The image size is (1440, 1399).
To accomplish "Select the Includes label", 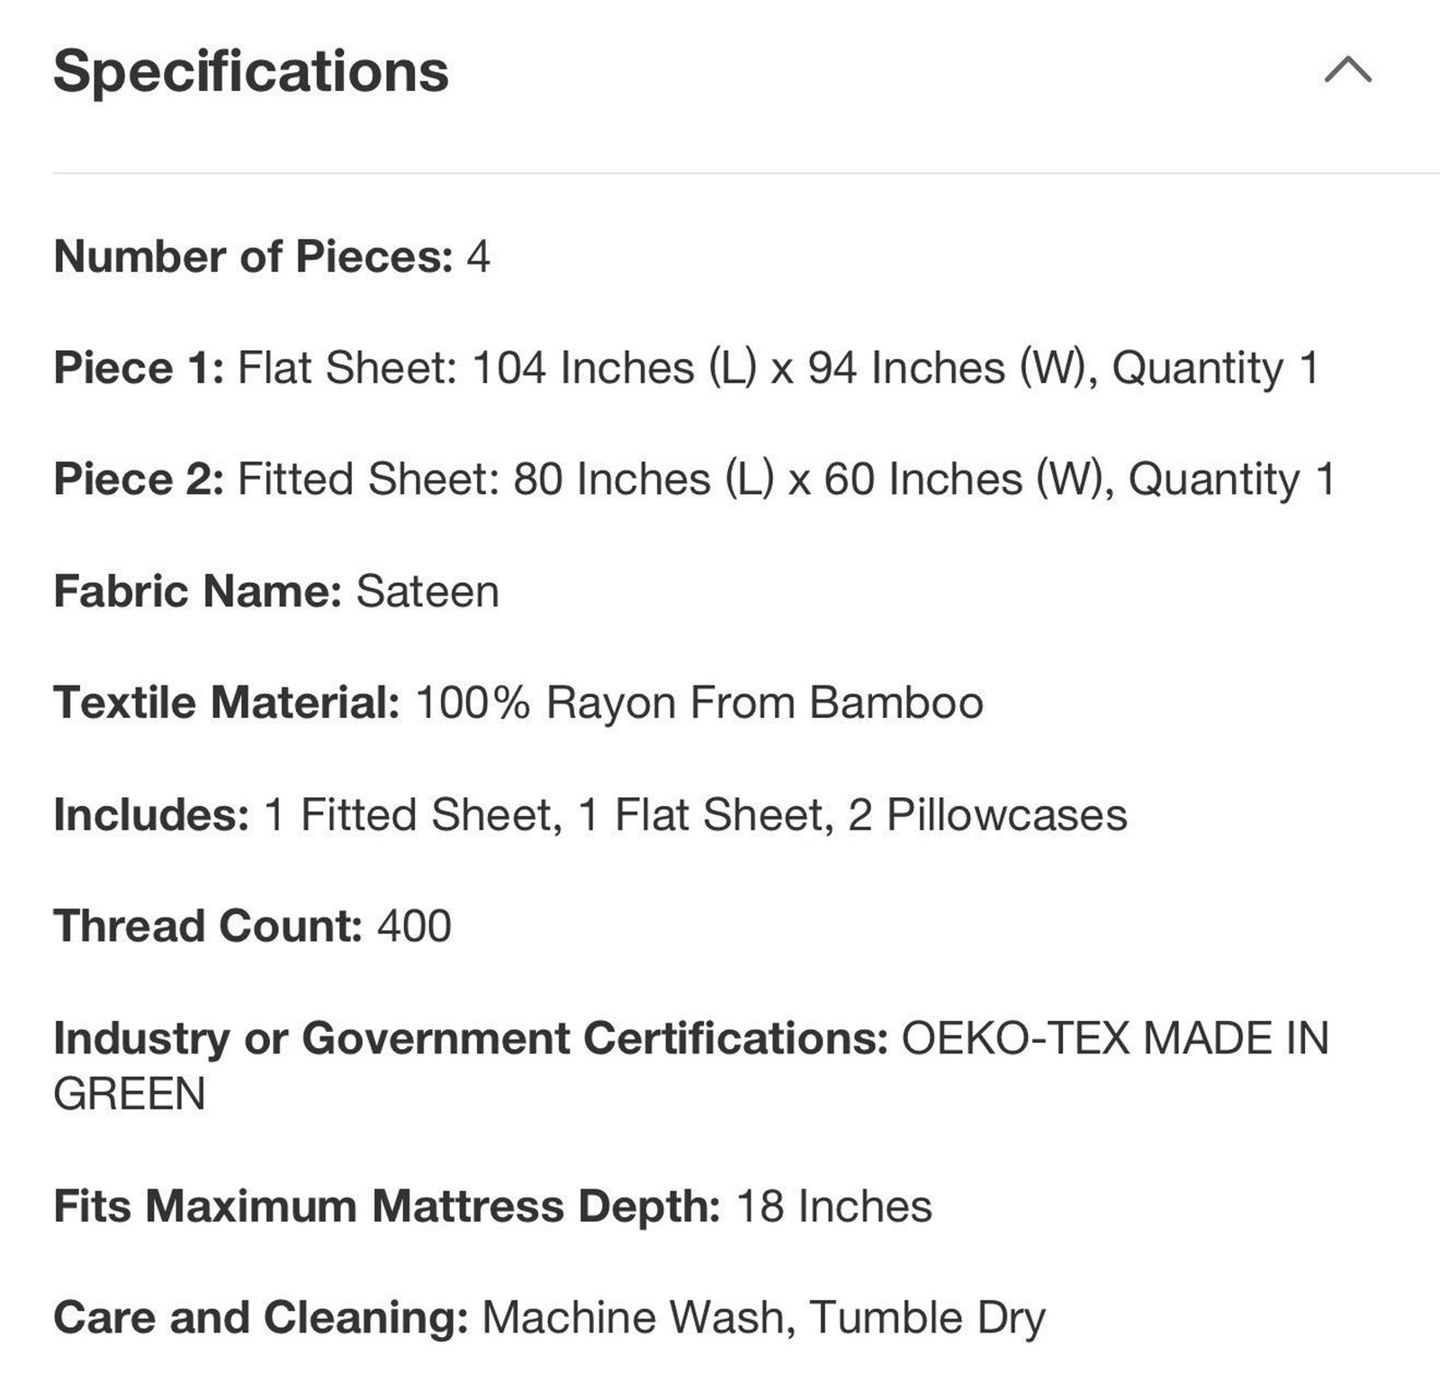I will click(x=151, y=814).
